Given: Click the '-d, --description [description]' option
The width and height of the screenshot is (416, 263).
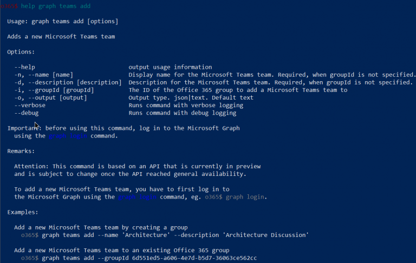Looking at the screenshot, I should pos(68,82).
